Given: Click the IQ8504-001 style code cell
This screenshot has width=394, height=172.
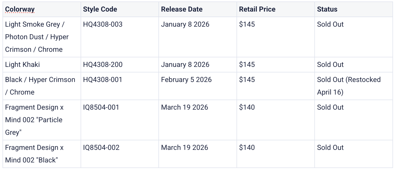Looking at the screenshot, I should (101, 107).
